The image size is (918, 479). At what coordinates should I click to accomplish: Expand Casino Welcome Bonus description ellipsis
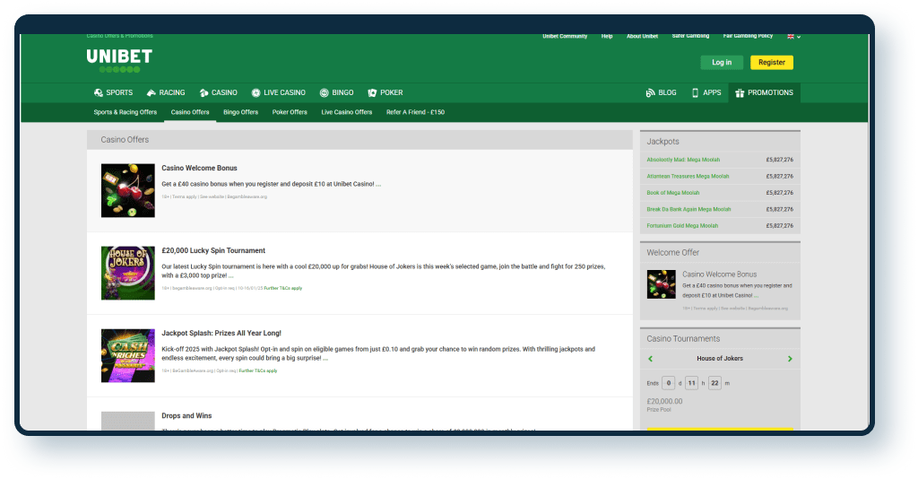point(378,185)
